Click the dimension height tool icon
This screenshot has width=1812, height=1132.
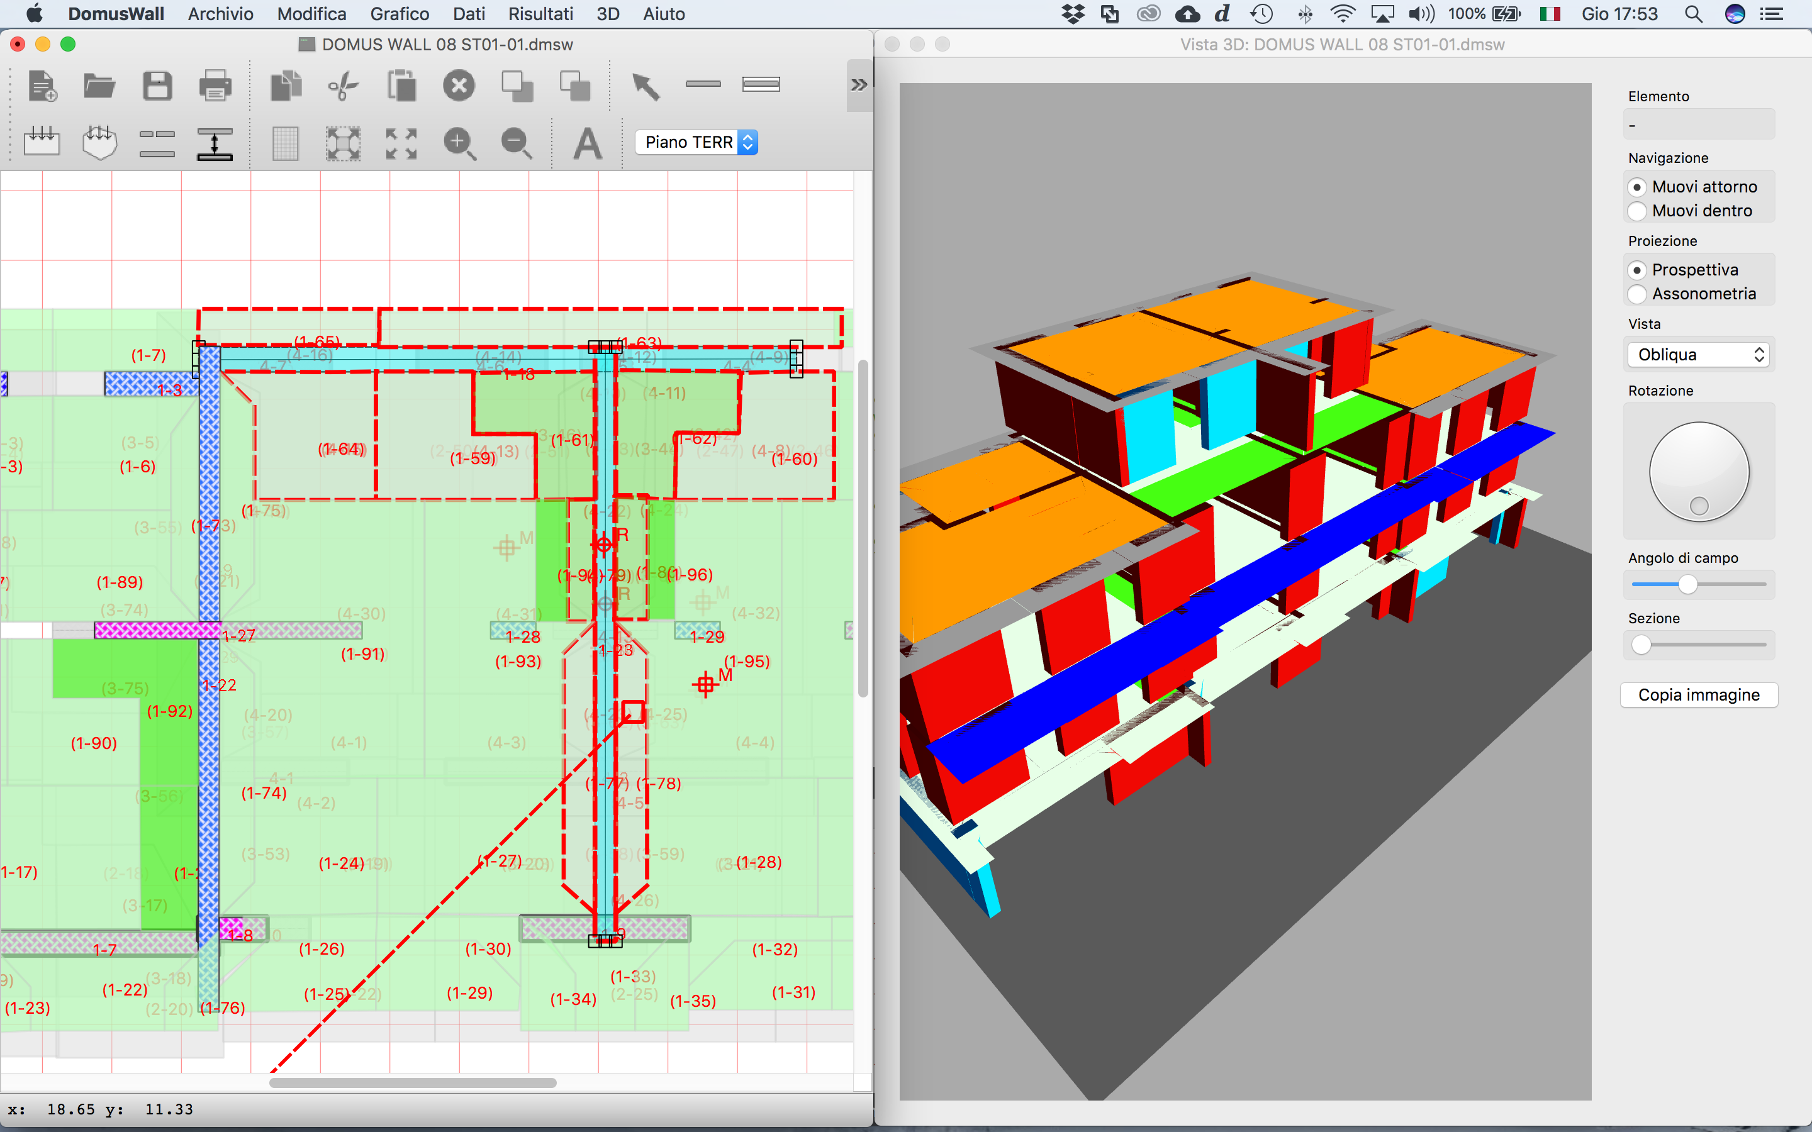(215, 144)
